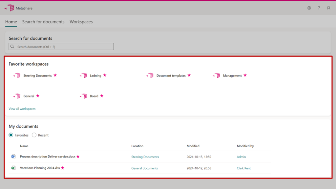Toggle the Document templates favorite star

189,75
